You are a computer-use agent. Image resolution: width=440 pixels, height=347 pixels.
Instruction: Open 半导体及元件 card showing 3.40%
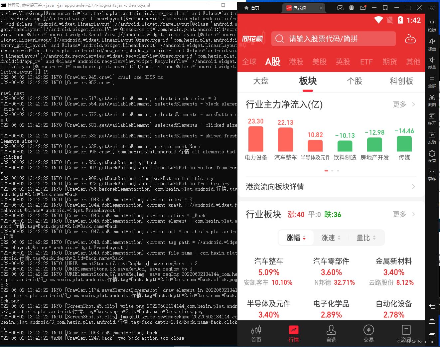tap(269, 309)
